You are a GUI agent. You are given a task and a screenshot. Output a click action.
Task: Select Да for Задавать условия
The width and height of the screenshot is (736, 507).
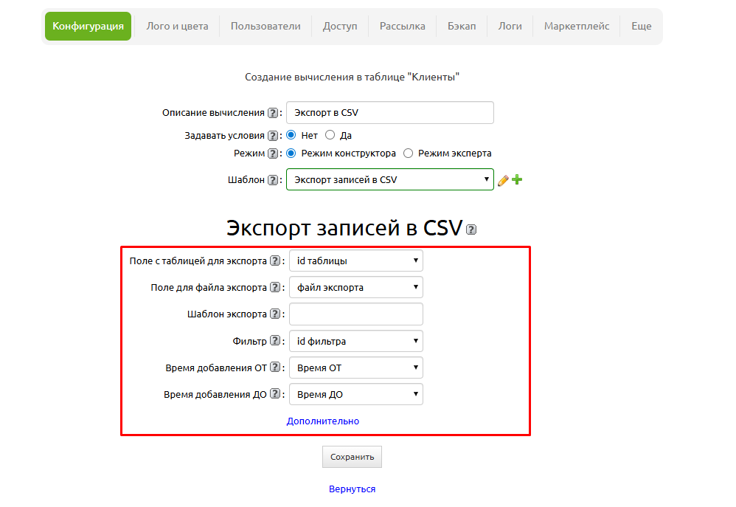(x=330, y=135)
